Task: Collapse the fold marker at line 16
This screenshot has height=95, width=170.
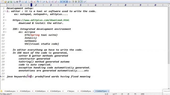Action: (6, 53)
